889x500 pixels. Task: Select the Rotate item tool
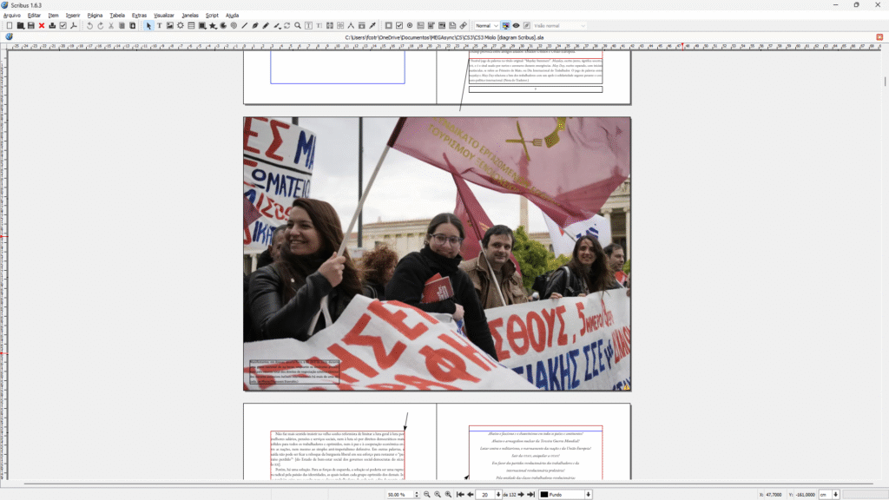(x=286, y=26)
